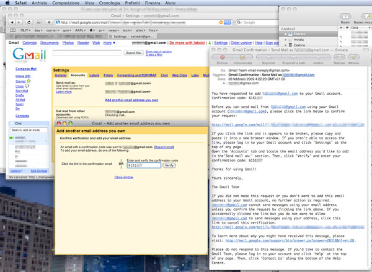Click the chat bubble icon next to Chats
This screenshot has width=372, height=272.
(x=27, y=86)
